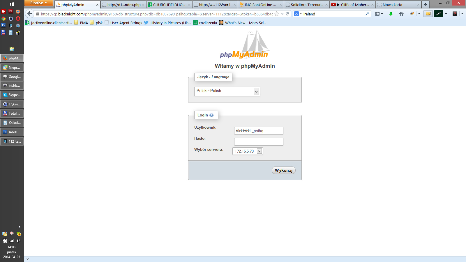Click the yellow ruler toolbar extension icon
Viewport: 466px width, 262px height.
[x=428, y=14]
